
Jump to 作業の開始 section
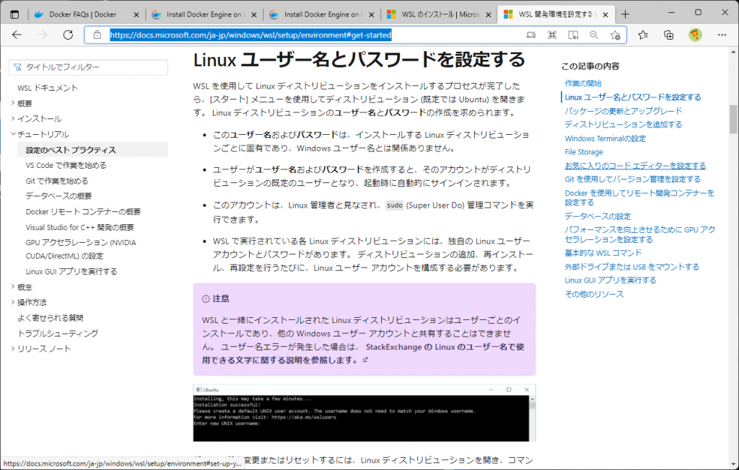point(583,84)
